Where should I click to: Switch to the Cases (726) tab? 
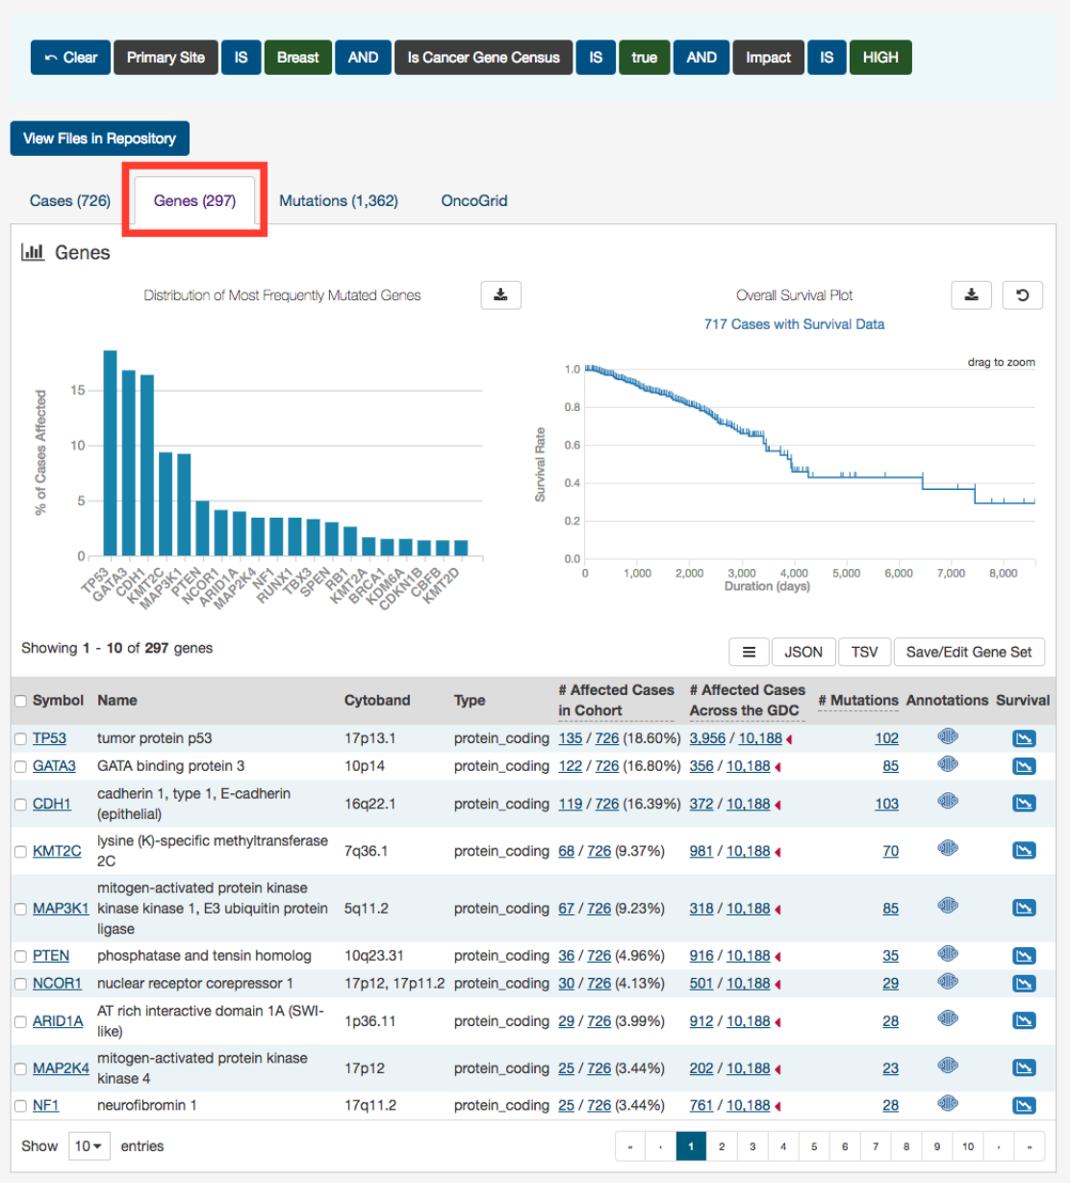(70, 200)
